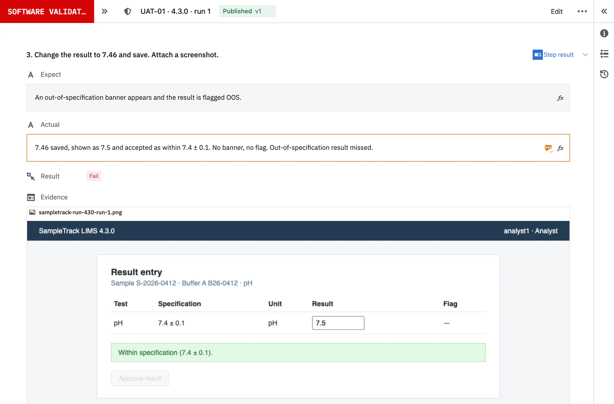This screenshot has height=404, width=614.
Task: Open the three-dots more options menu
Action: [x=582, y=11]
